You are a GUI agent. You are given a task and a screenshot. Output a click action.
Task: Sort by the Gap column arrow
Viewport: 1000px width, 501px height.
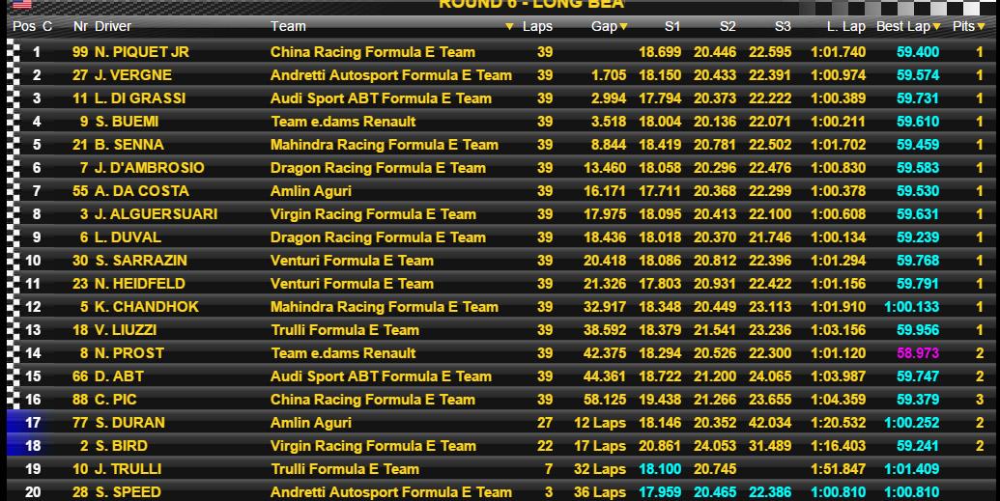(x=624, y=27)
